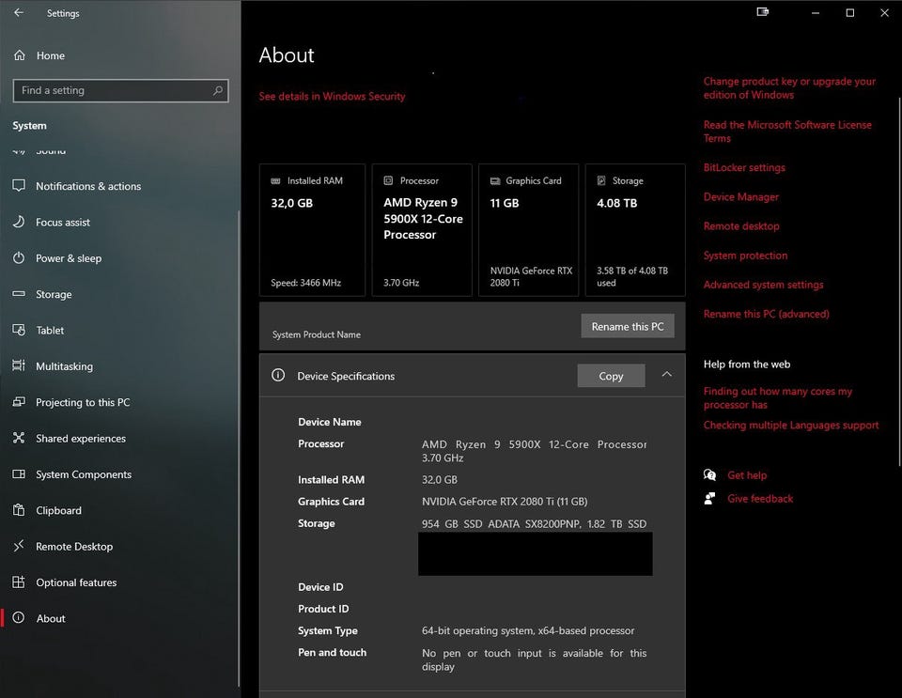Open the Storage settings page
The width and height of the screenshot is (902, 698).
pos(54,294)
